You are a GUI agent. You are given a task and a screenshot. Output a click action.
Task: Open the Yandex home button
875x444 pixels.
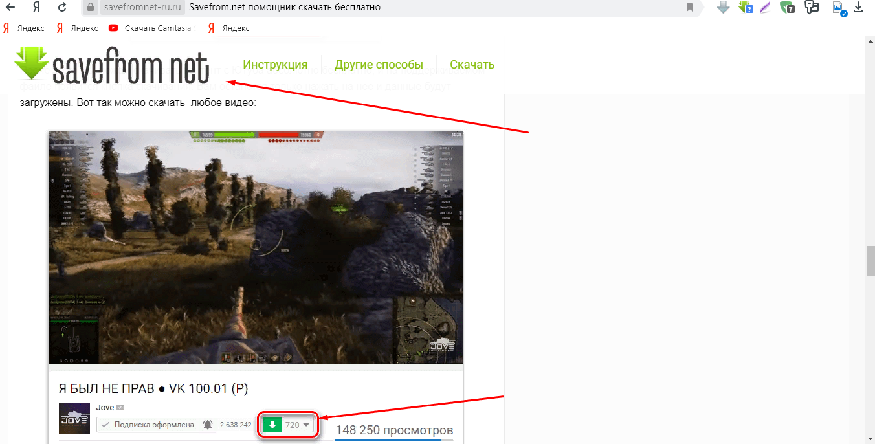37,8
